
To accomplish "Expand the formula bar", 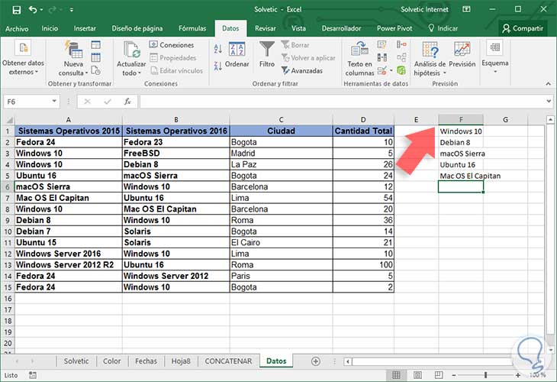I will [x=549, y=102].
